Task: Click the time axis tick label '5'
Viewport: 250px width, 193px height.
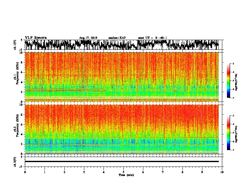Action: (123, 172)
